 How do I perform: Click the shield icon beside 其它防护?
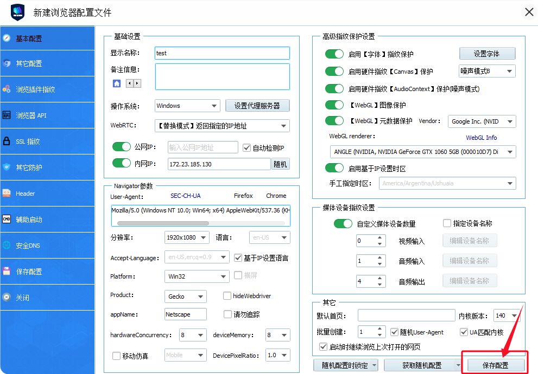[x=7, y=167]
